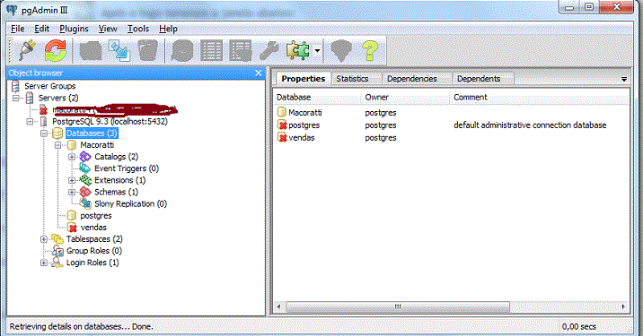The height and width of the screenshot is (336, 643).
Task: Click the Database column header
Action: pyautogui.click(x=318, y=98)
